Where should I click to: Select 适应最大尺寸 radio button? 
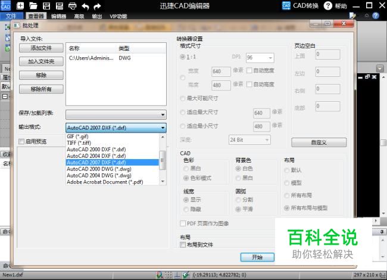click(x=183, y=113)
